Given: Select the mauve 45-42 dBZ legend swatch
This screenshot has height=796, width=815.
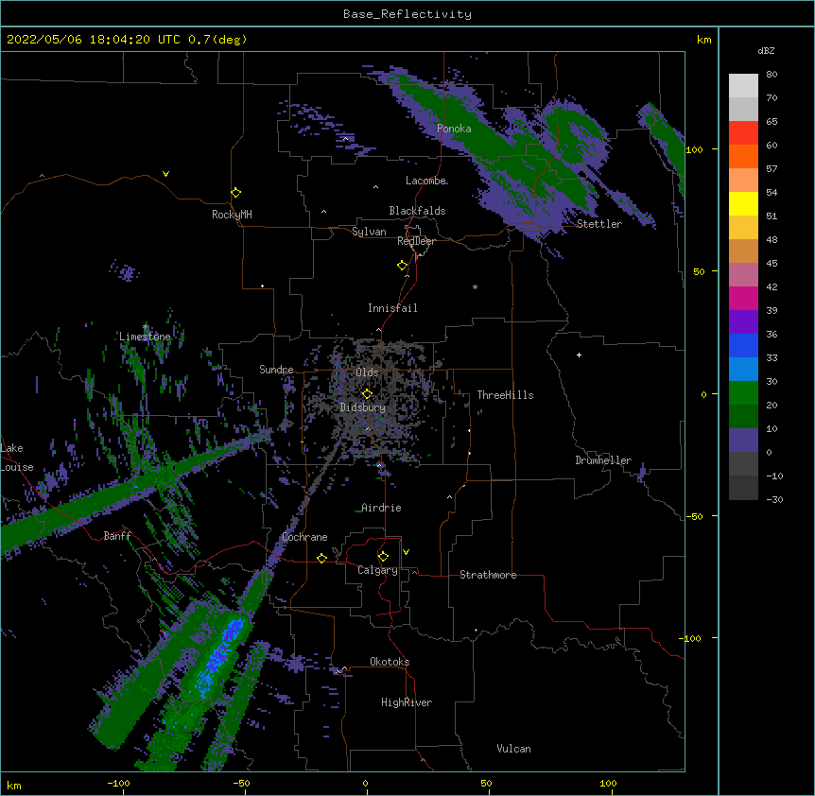Looking at the screenshot, I should coord(743,275).
